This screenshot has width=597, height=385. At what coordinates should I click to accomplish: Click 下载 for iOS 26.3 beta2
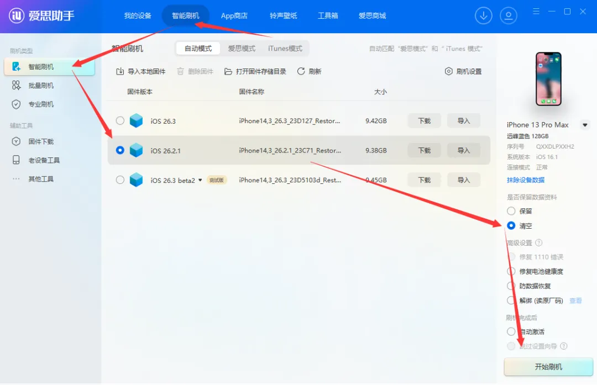coord(424,180)
